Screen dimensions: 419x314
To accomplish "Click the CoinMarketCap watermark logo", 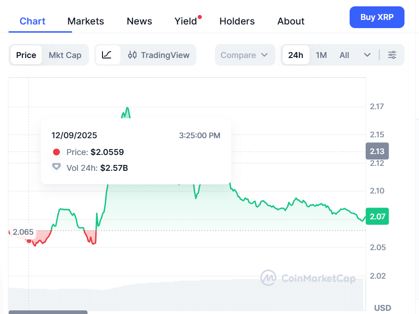I will tap(308, 278).
